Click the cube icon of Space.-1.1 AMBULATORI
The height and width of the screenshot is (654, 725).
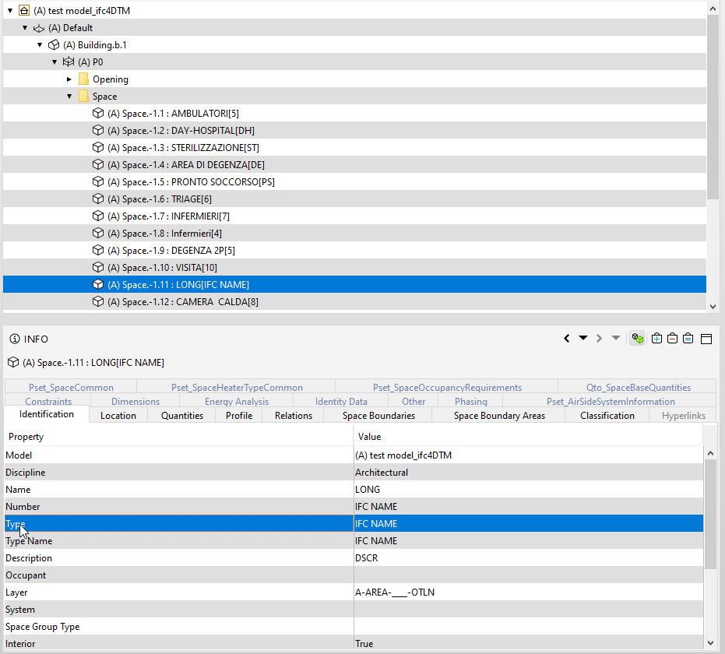[x=98, y=113]
